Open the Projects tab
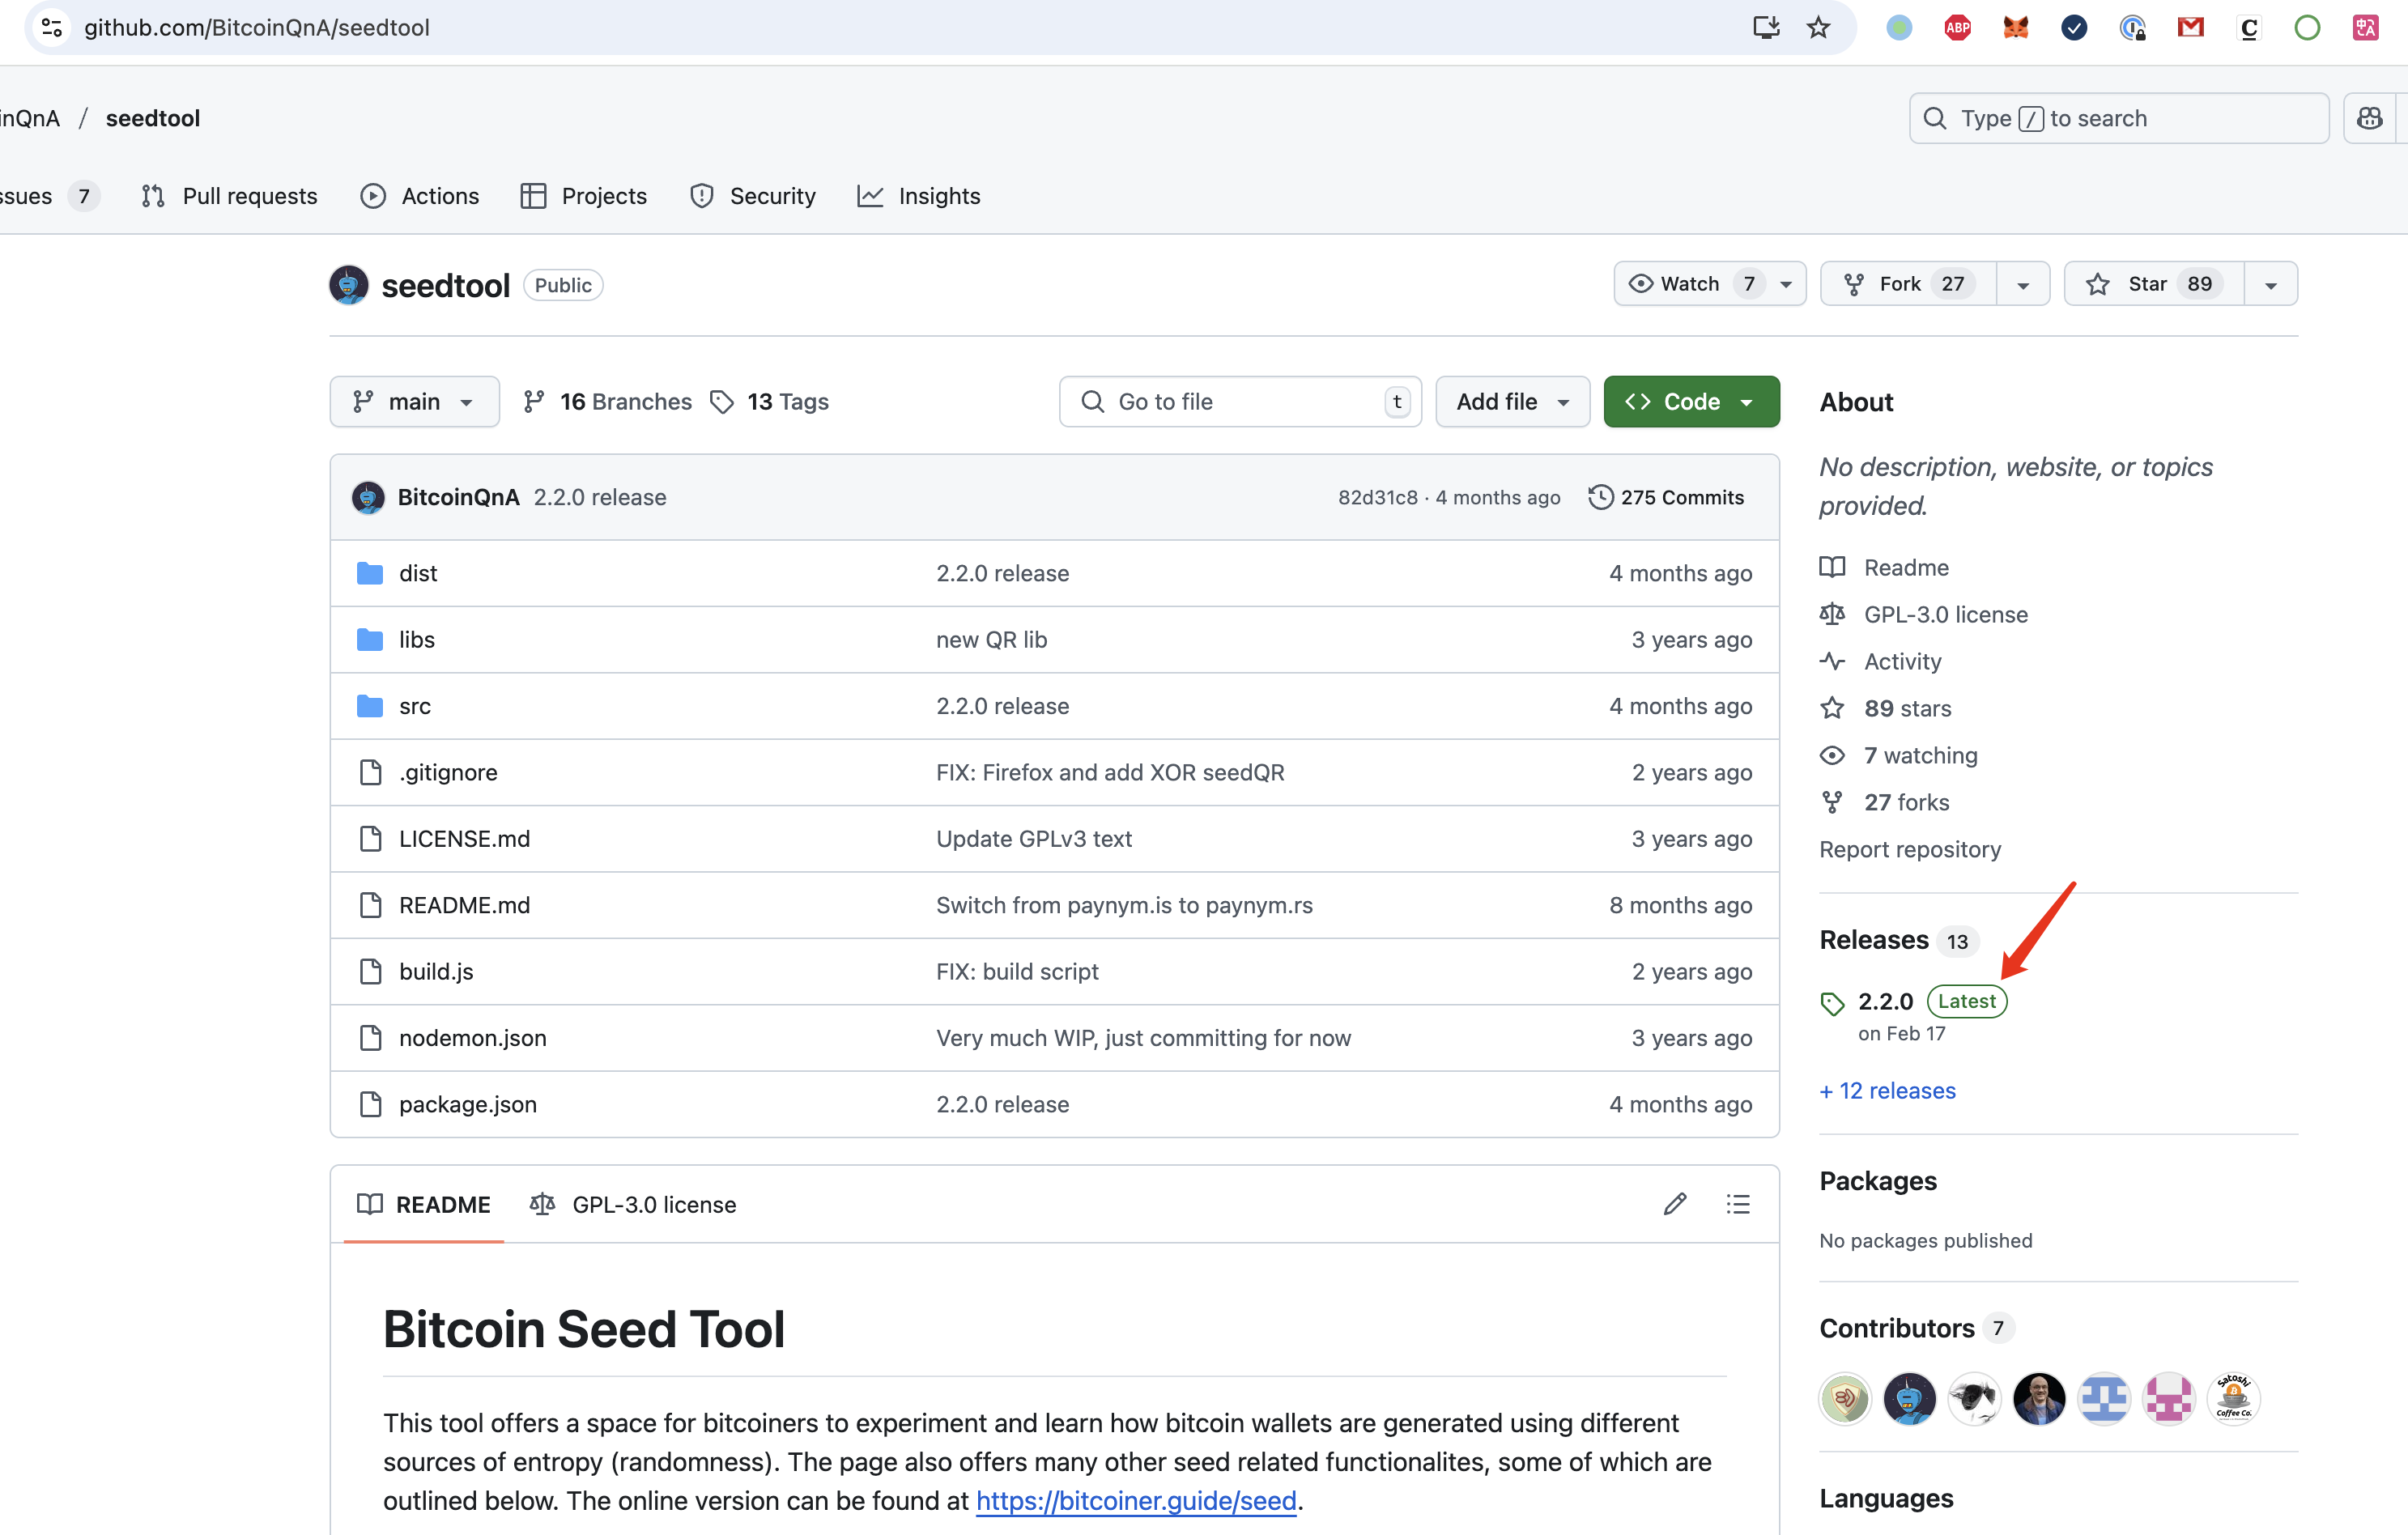The width and height of the screenshot is (2408, 1535). click(584, 196)
